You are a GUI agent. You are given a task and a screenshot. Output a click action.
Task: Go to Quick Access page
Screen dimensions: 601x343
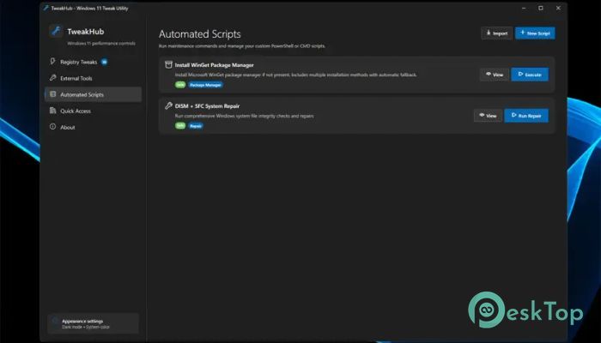coord(93,111)
